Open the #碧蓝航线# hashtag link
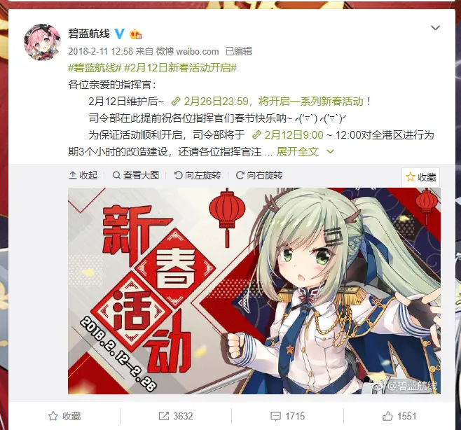Viewport: 461px width, 430px height. tap(95, 68)
